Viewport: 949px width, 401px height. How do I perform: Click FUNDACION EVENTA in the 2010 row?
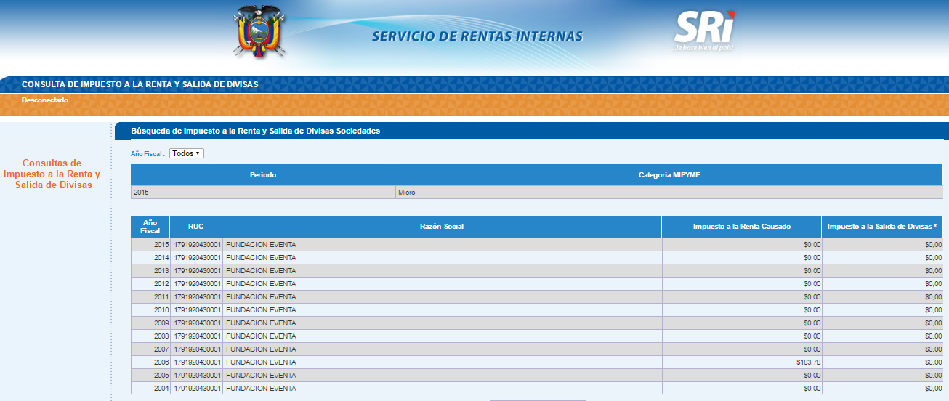point(261,310)
